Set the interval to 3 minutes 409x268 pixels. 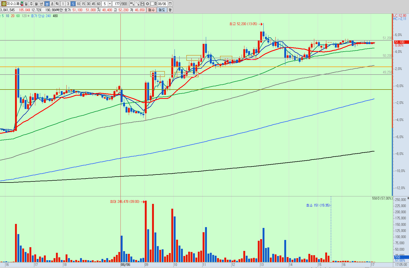[x=68, y=4]
